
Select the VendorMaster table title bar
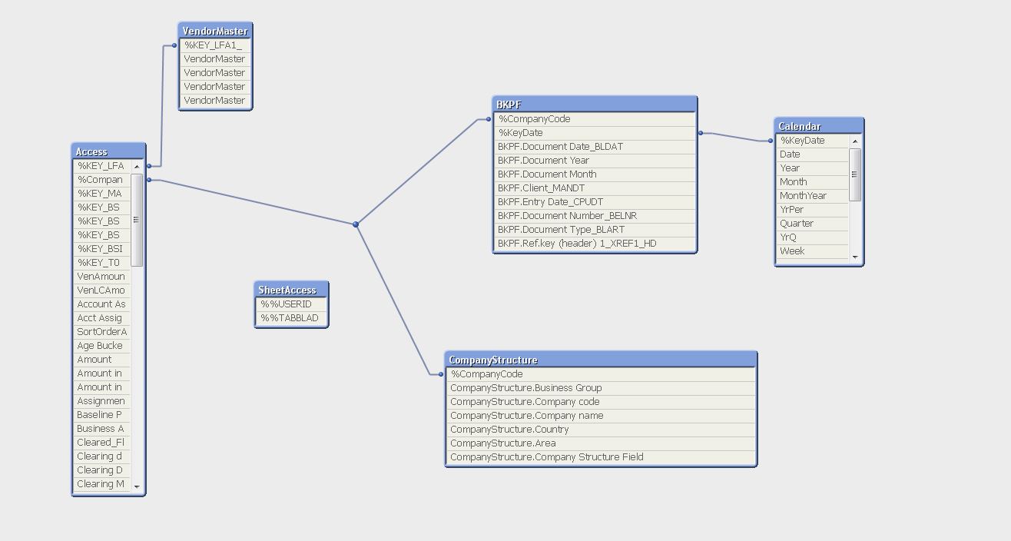pyautogui.click(x=215, y=31)
